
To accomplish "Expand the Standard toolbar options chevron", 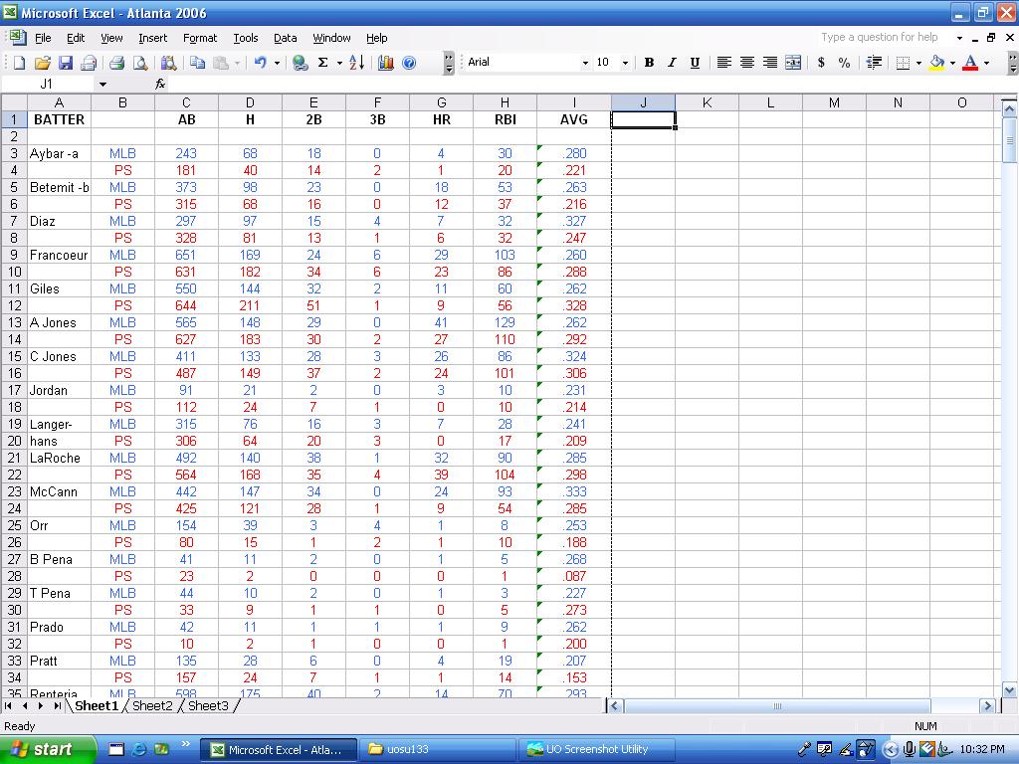I will 449,63.
